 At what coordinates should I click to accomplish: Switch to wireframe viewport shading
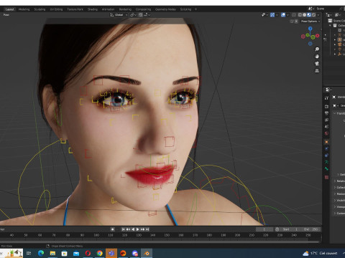300,15
